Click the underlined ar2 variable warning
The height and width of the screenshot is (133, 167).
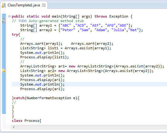(x=51, y=71)
